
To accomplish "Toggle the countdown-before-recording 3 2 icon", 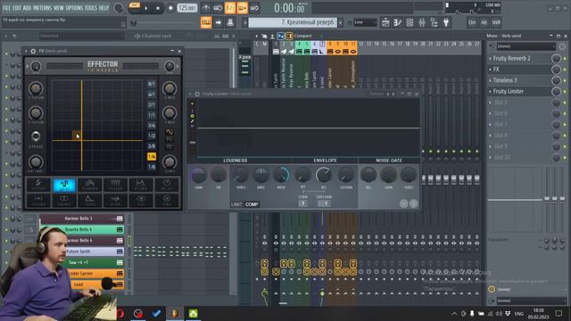I will point(230,8).
